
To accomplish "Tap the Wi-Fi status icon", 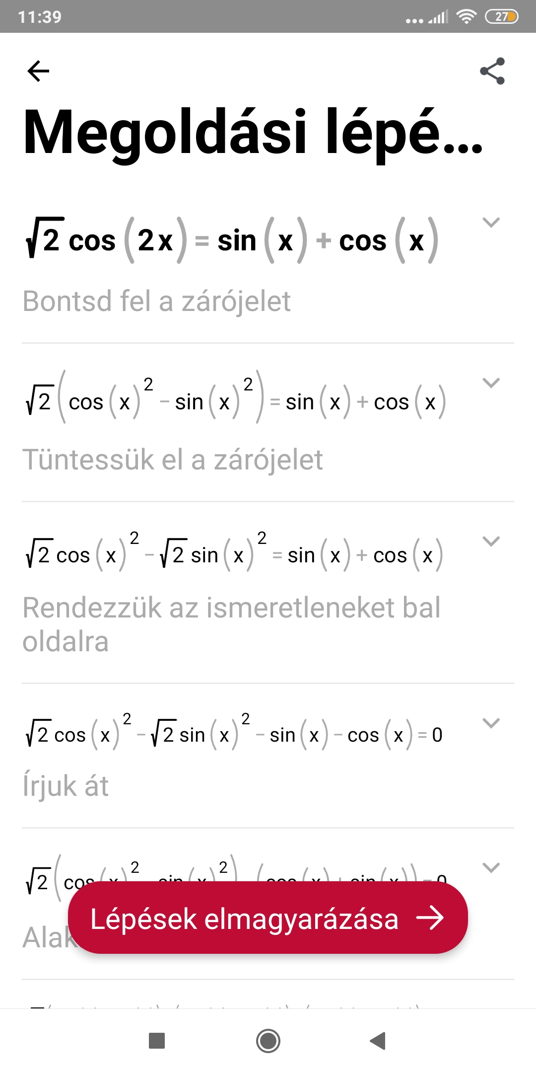I will tap(466, 17).
